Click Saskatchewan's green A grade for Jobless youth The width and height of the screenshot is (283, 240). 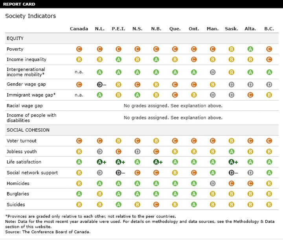tap(232, 152)
